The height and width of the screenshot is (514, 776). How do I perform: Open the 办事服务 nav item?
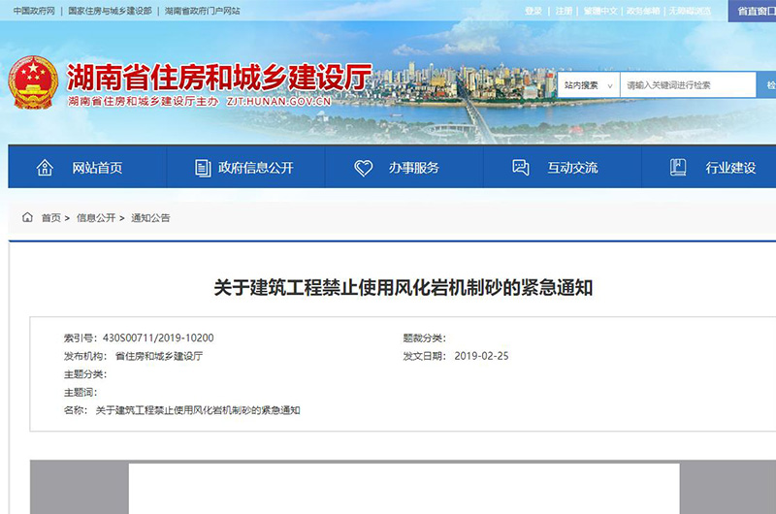[x=404, y=167]
